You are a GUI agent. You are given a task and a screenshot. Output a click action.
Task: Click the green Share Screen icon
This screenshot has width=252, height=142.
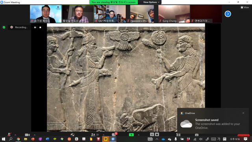click(131, 135)
